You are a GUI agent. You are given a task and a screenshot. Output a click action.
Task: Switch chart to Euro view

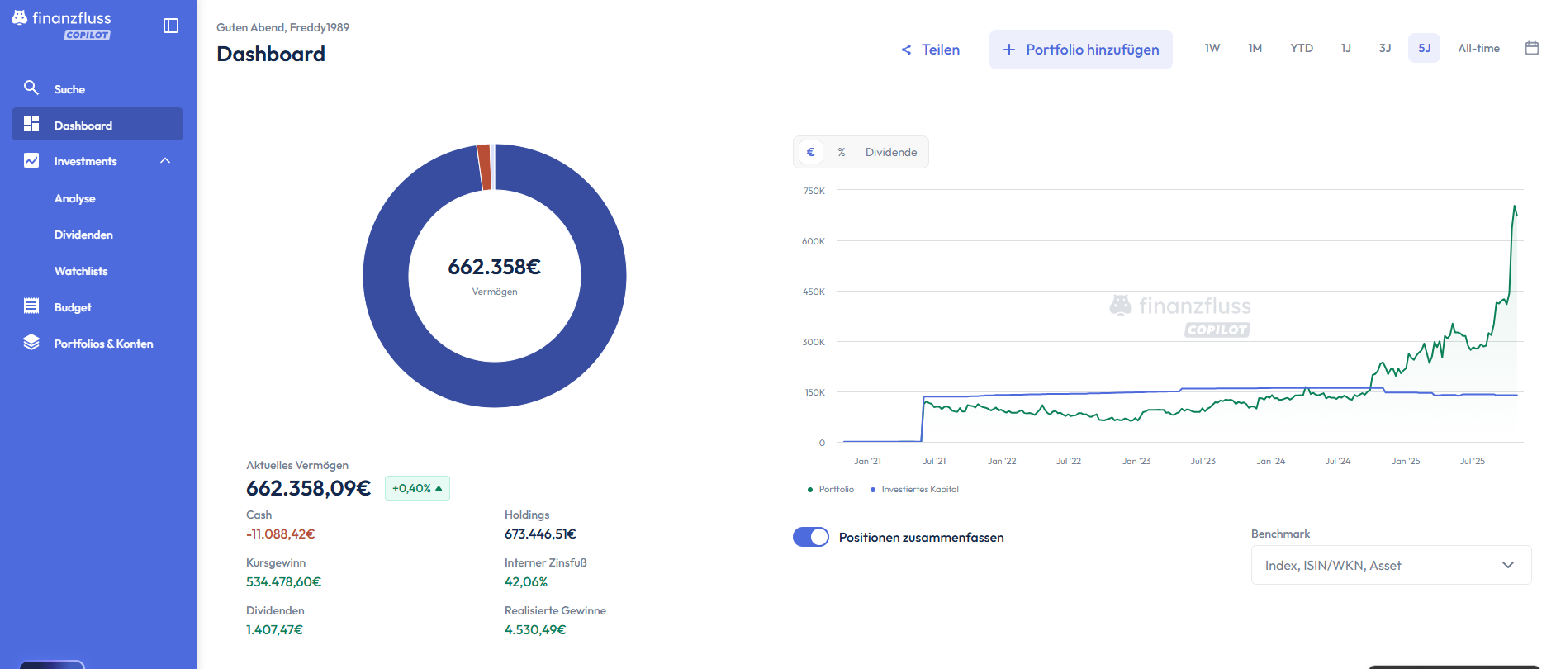click(810, 152)
